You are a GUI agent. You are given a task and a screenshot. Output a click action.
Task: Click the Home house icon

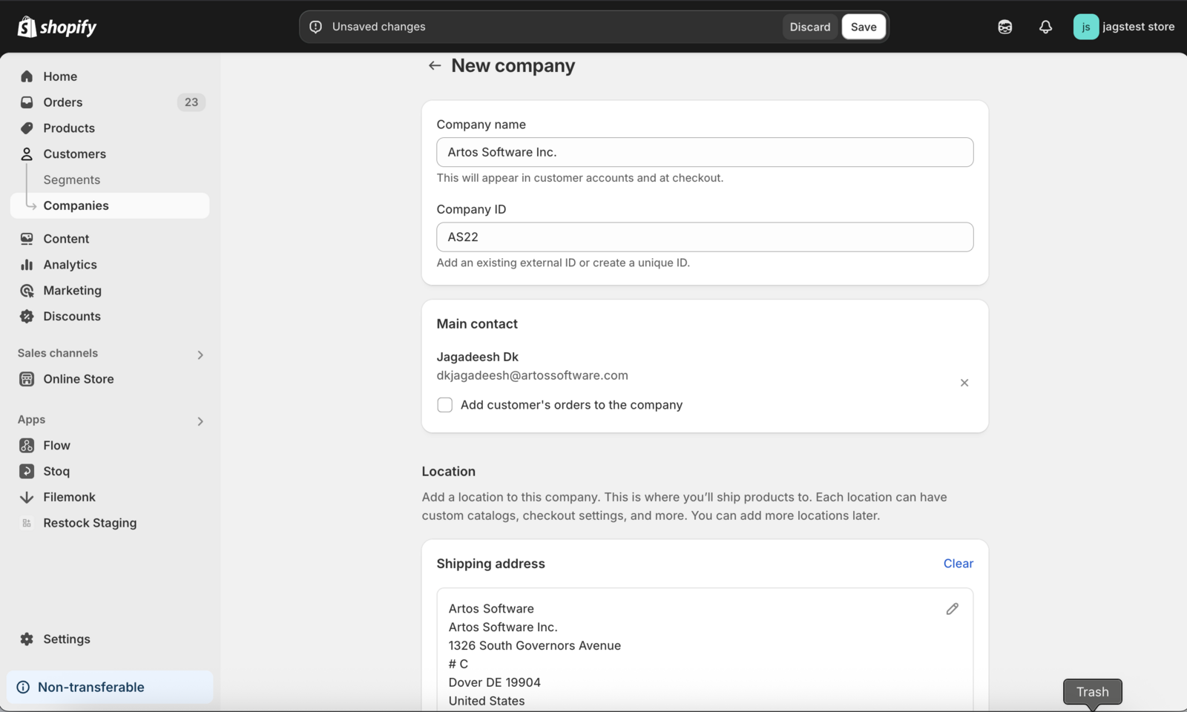[27, 76]
